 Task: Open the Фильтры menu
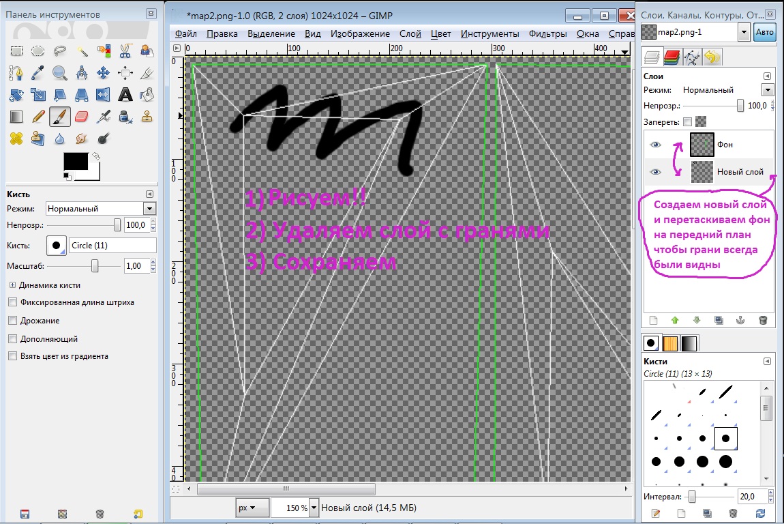[547, 33]
